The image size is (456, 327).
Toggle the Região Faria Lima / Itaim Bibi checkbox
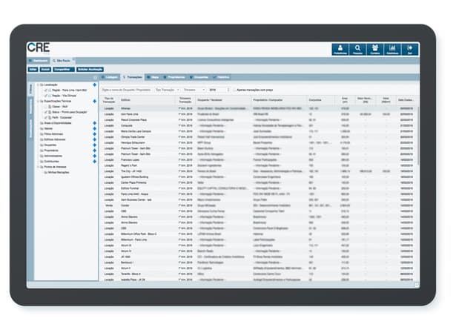click(x=46, y=90)
